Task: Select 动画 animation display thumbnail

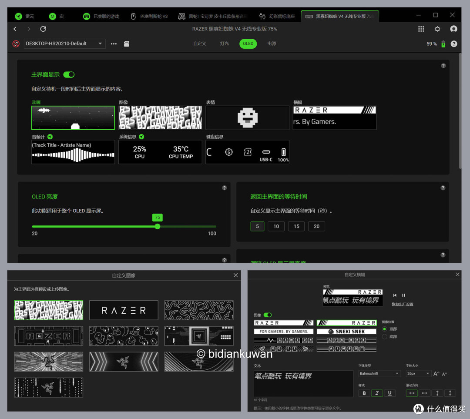Action: [x=73, y=117]
